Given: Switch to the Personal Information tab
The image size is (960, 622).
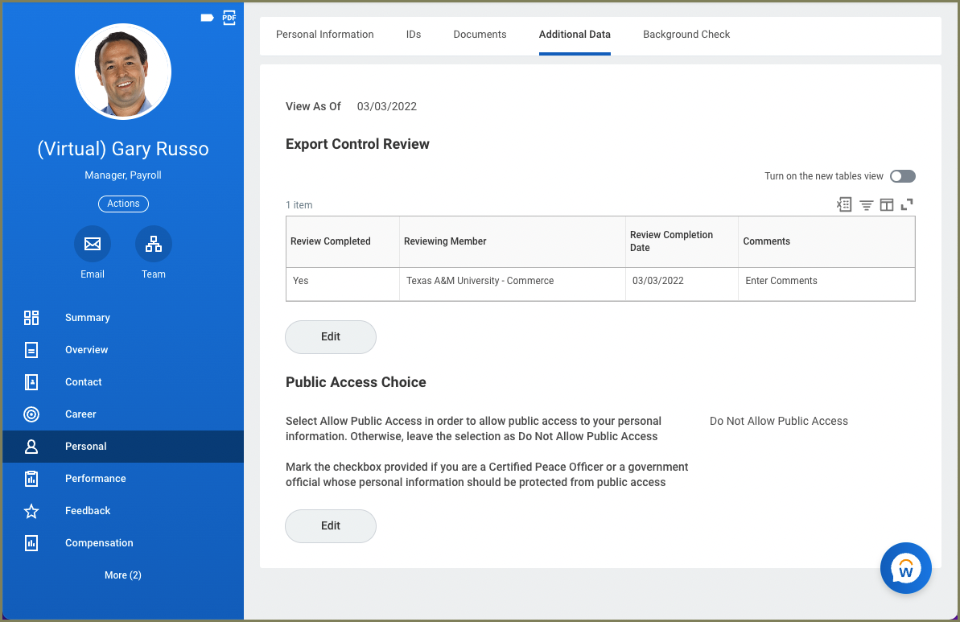Looking at the screenshot, I should [324, 35].
